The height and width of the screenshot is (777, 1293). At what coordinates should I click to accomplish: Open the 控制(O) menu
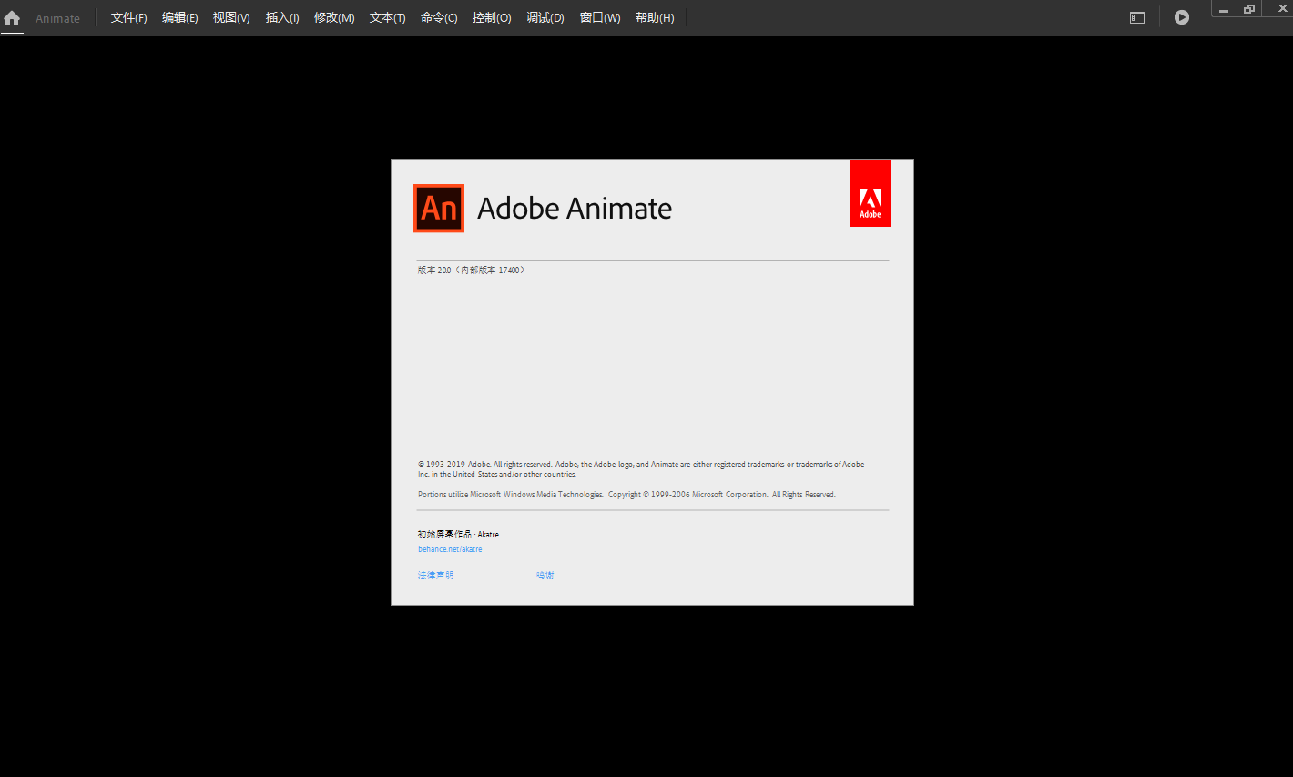coord(492,16)
